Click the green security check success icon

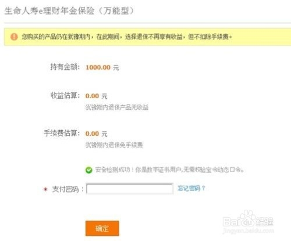[x=89, y=170]
